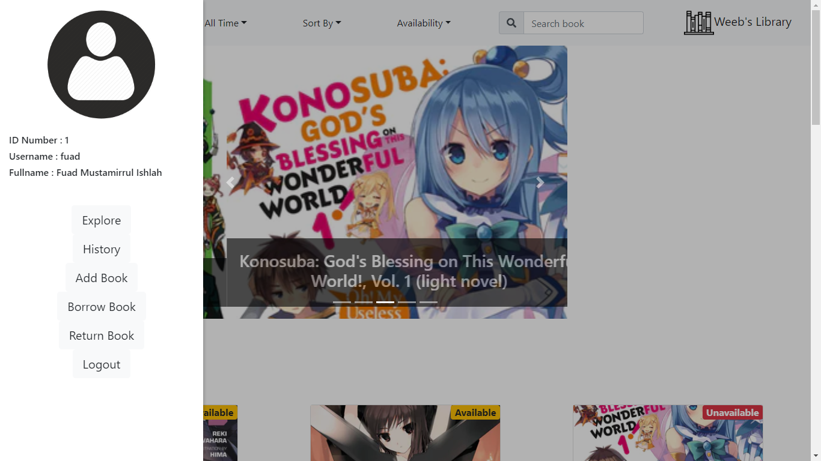821x461 pixels.
Task: Click the user profile avatar icon
Action: click(x=101, y=64)
